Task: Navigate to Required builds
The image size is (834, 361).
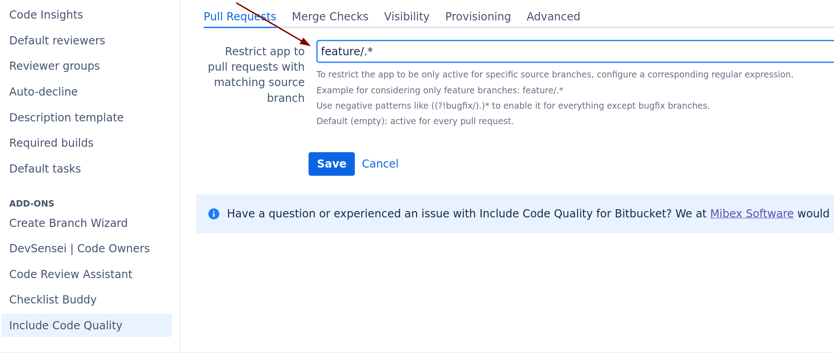Action: tap(51, 143)
